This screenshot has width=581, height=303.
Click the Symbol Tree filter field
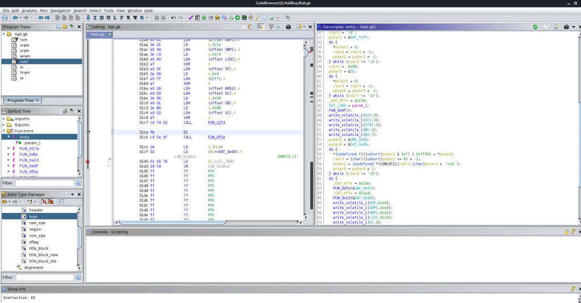[x=45, y=183]
